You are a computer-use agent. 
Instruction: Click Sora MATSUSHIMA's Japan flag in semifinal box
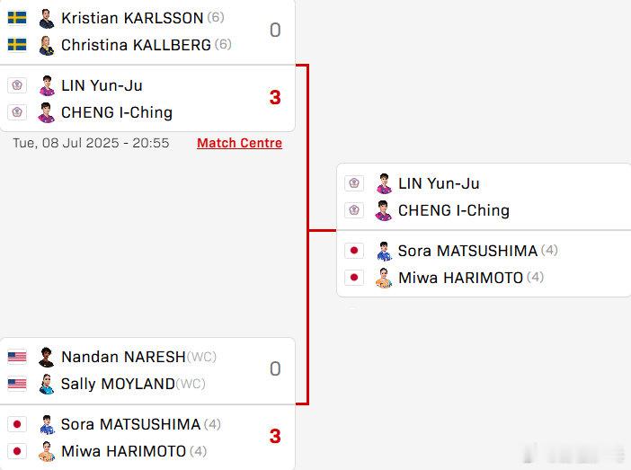(x=354, y=251)
